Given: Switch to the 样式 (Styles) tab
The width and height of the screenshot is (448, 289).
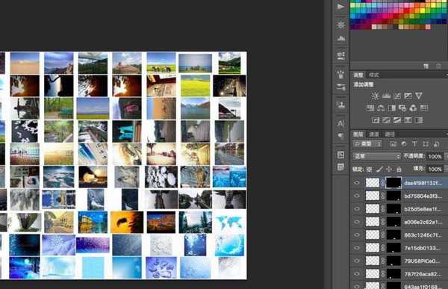Looking at the screenshot, I should [374, 75].
